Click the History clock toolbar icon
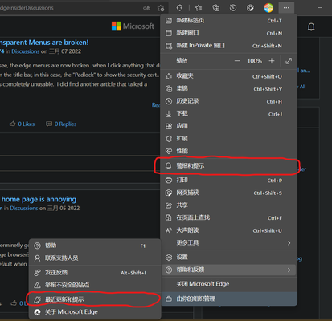The height and width of the screenshot is (321, 332). 233,8
